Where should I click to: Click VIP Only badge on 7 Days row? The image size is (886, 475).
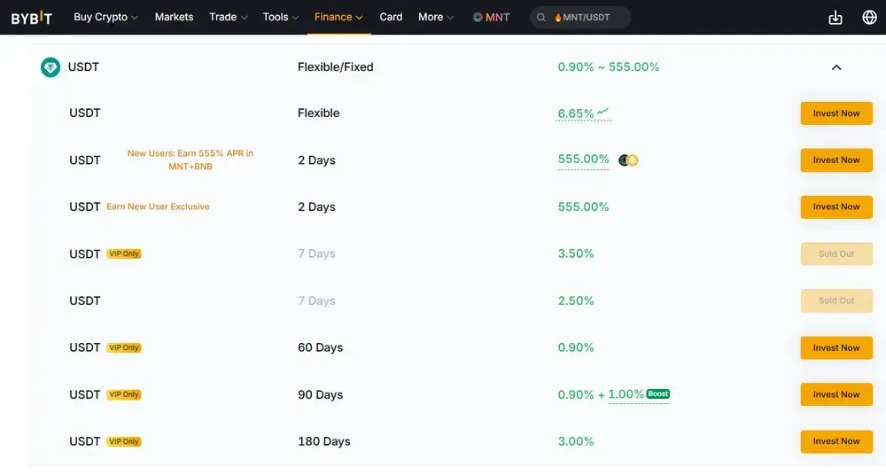pyautogui.click(x=124, y=254)
